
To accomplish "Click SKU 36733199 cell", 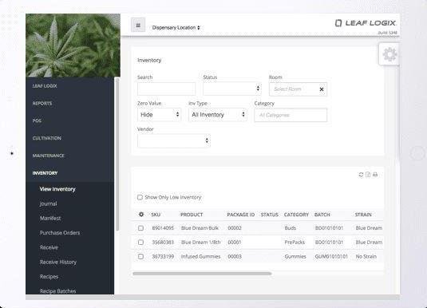I will click(163, 256).
